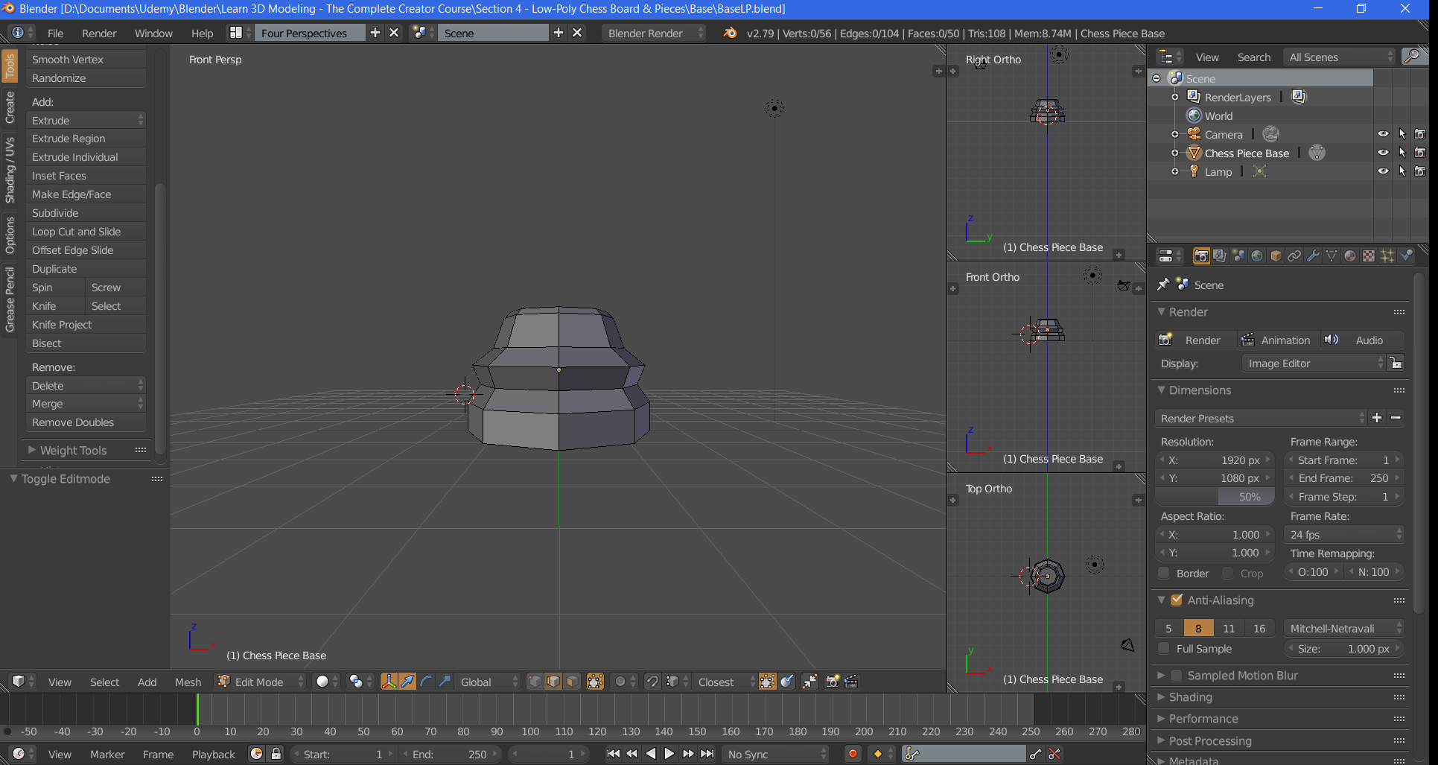Enable the Full Sample checkbox

click(x=1164, y=649)
